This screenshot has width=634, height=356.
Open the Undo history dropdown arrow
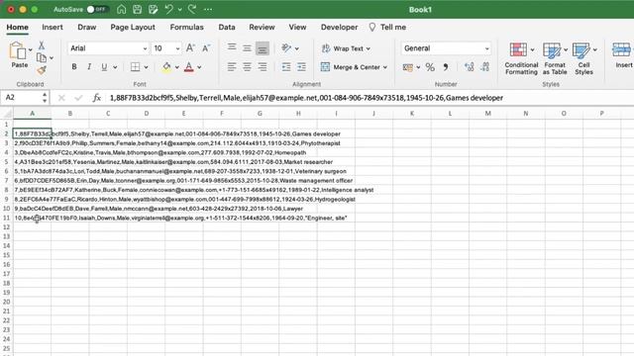179,9
